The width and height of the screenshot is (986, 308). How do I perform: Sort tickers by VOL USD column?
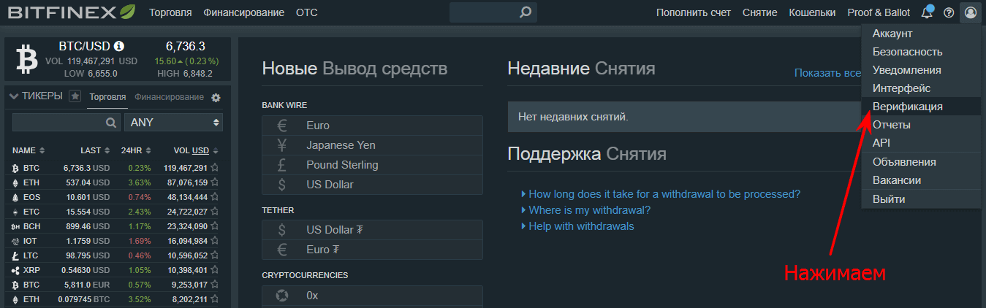[x=196, y=150]
